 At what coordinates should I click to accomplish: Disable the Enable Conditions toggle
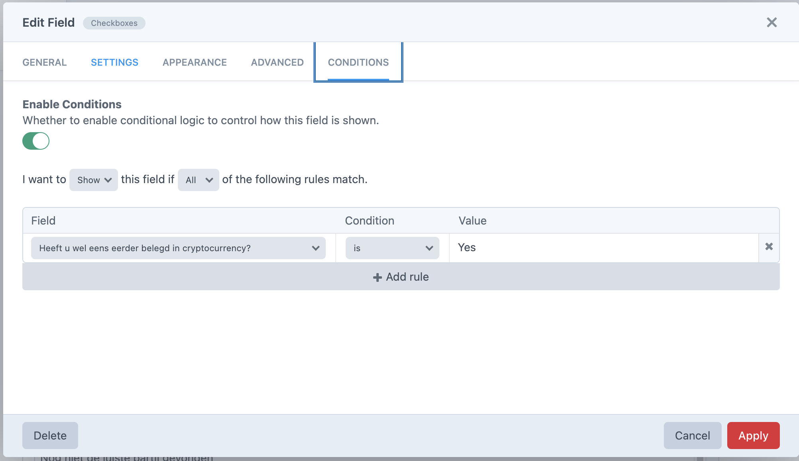coord(36,141)
